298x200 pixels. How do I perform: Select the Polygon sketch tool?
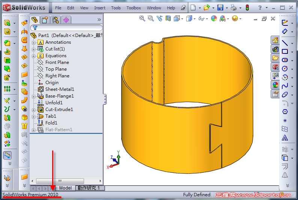(285, 112)
